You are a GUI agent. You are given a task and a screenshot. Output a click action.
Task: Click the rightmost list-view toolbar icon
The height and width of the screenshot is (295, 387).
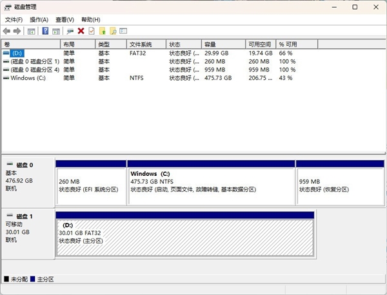(123, 31)
